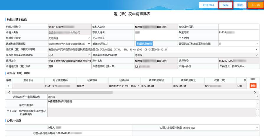Select the 纳税人 radio option
The width and height of the screenshot is (264, 137).
pos(221,66)
